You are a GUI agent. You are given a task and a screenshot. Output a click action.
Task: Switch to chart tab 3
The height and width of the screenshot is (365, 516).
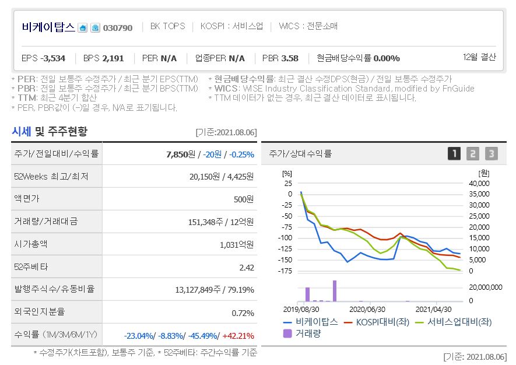(492, 154)
